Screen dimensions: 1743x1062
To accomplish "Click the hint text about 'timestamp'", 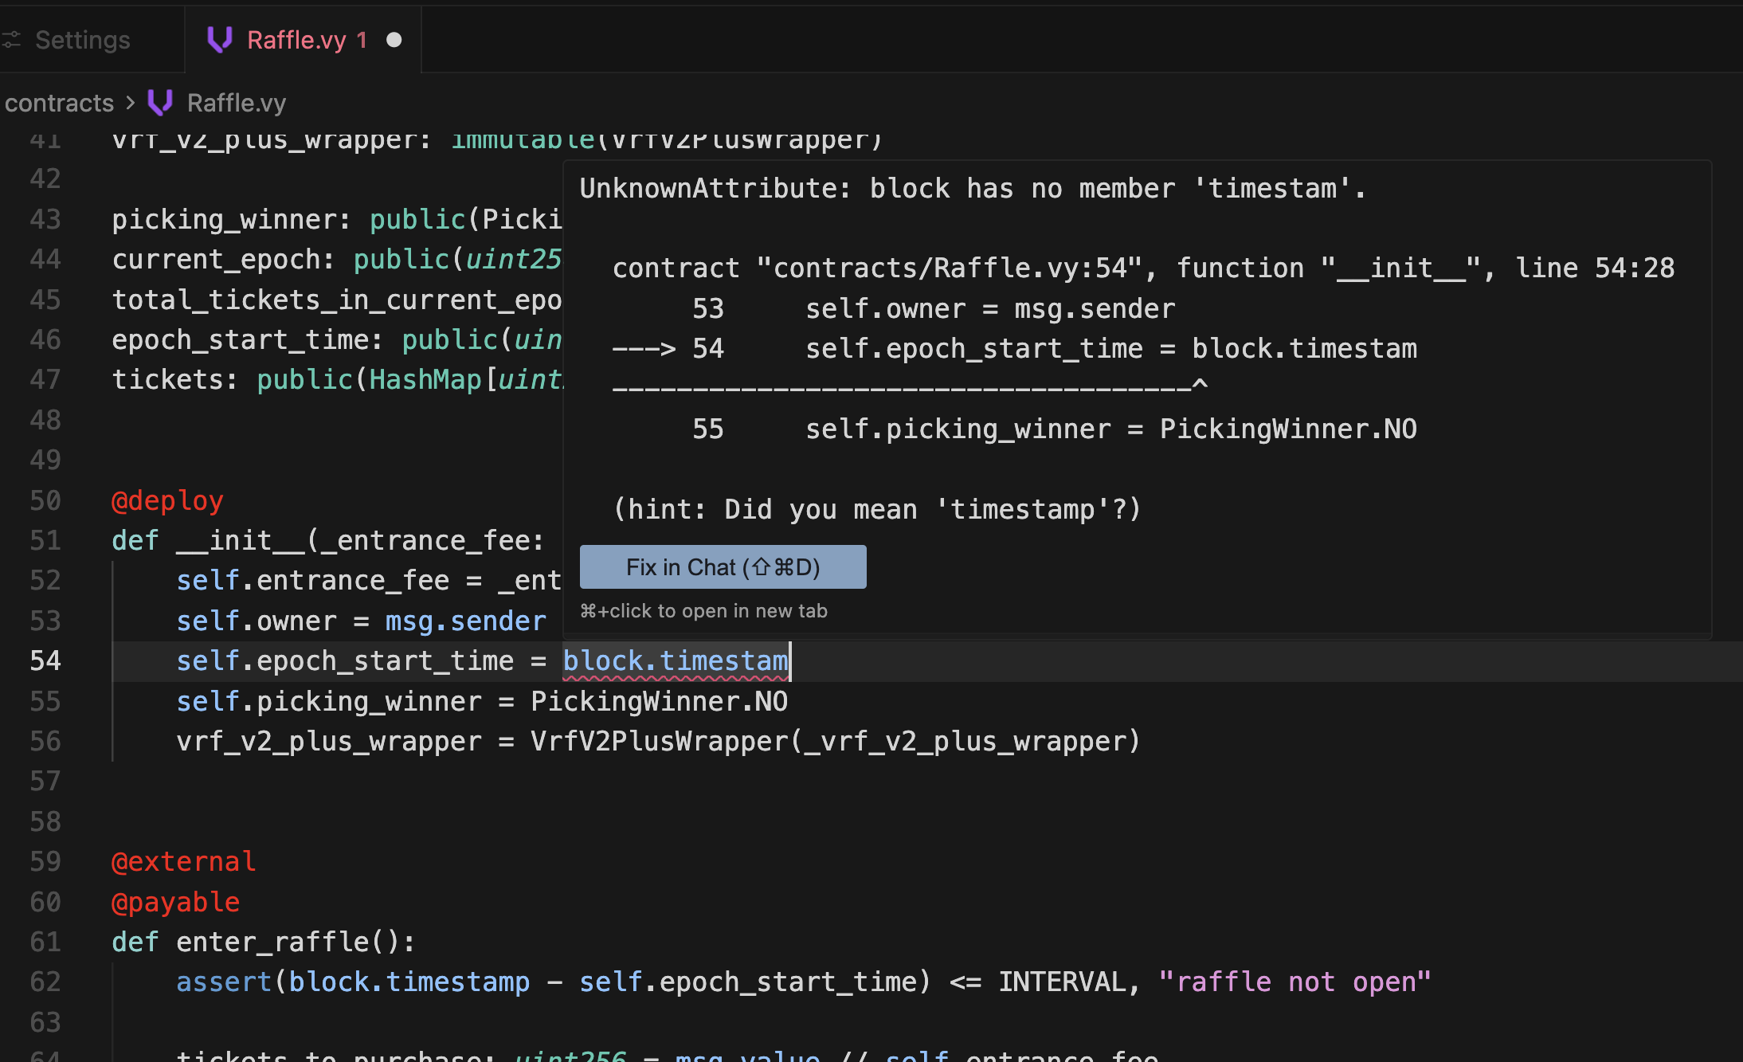I will point(876,509).
